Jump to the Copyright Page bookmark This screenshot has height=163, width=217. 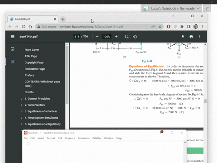click(34, 62)
